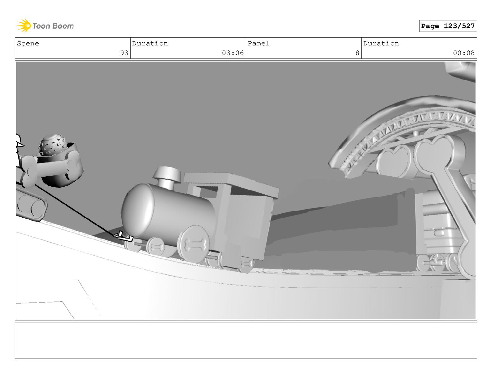The height and width of the screenshot is (381, 492).
Task: Select the panel number 8
Action: [357, 53]
